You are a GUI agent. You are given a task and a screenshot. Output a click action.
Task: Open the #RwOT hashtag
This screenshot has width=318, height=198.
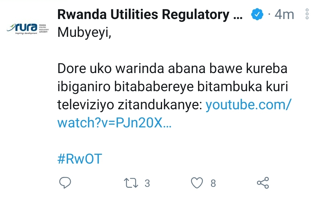(x=80, y=159)
